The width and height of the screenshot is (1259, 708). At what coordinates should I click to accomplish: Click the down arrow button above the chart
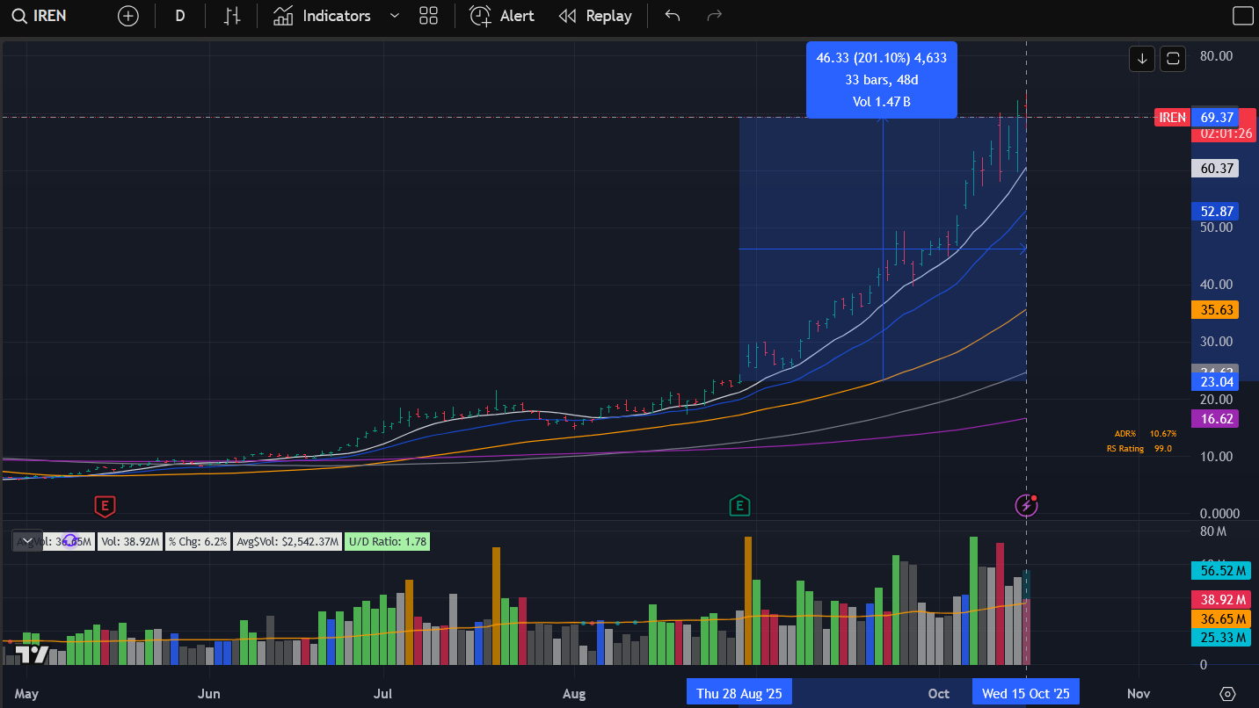tap(1142, 59)
